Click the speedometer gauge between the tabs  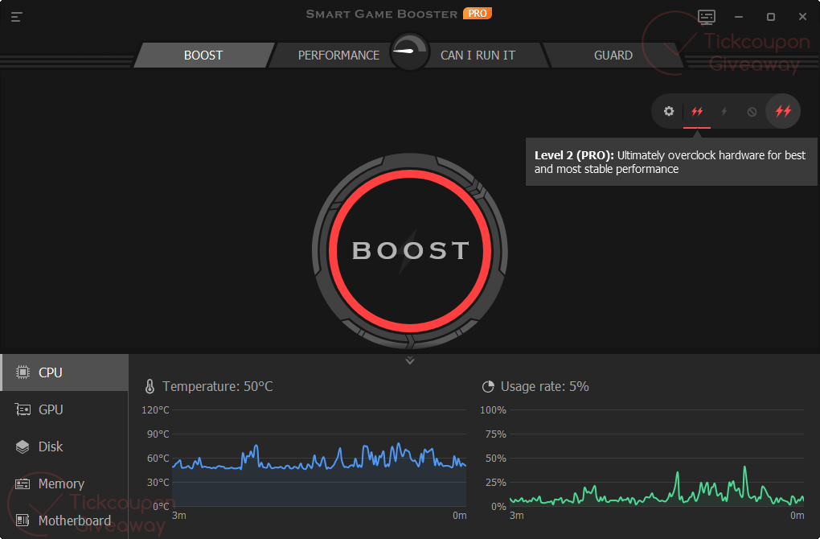tap(409, 51)
